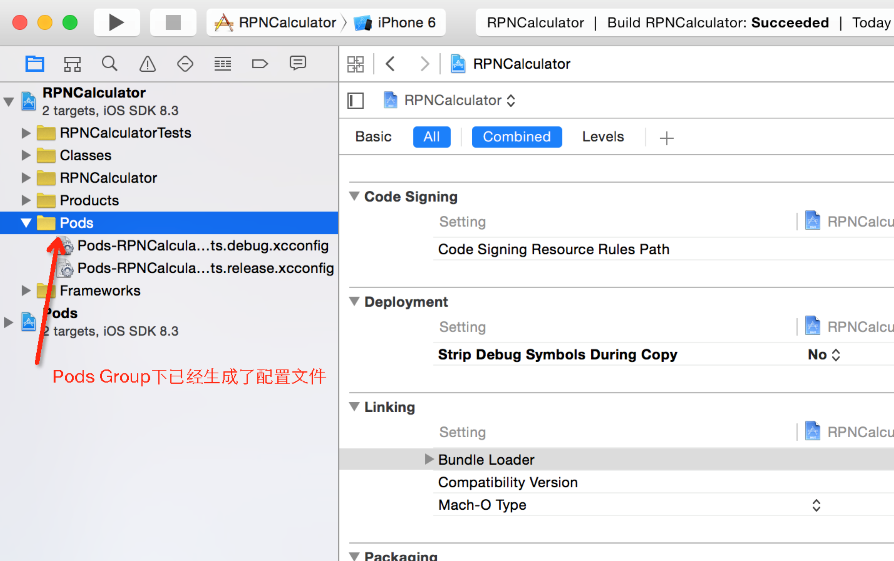This screenshot has height=561, width=894.
Task: Switch build settings filter to Basic
Action: [373, 137]
